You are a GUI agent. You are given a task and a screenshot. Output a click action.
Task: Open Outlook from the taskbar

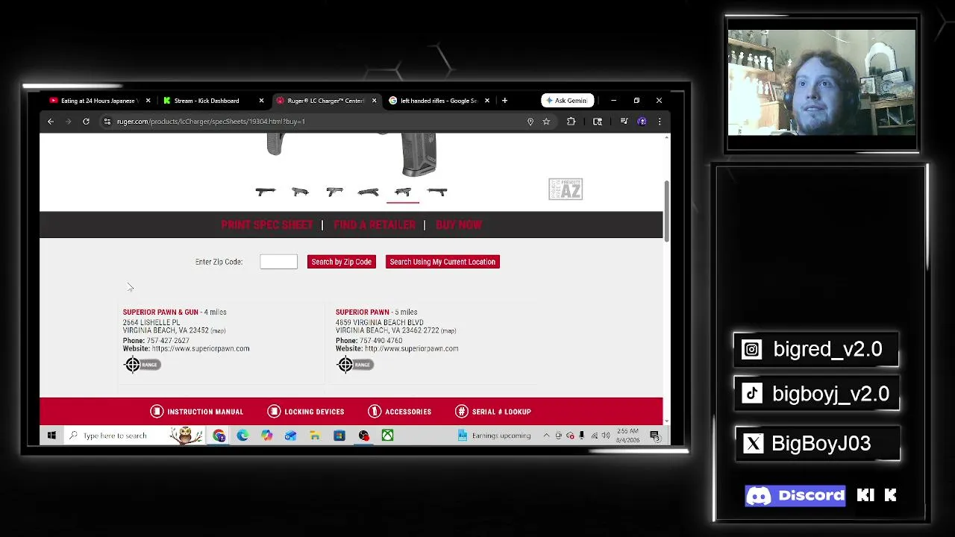click(290, 436)
